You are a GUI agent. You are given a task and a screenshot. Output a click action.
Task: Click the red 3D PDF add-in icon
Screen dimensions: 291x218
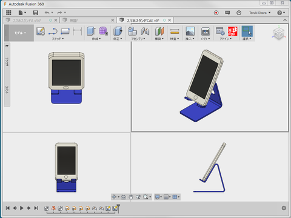tap(233, 31)
